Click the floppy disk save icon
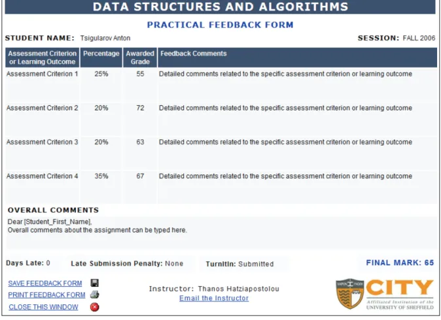Screen dimensions: 441x320 pyautogui.click(x=95, y=283)
